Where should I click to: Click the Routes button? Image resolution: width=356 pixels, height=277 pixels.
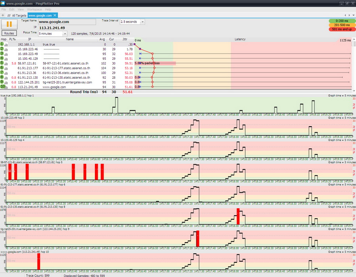coord(9,34)
